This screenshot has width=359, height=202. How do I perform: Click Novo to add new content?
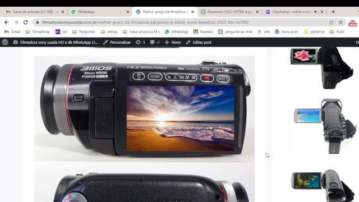coord(173,42)
